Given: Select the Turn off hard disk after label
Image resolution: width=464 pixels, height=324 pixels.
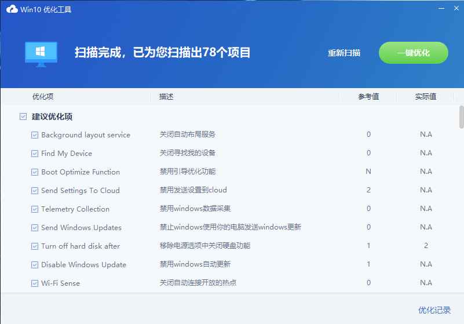Looking at the screenshot, I should coord(81,246).
